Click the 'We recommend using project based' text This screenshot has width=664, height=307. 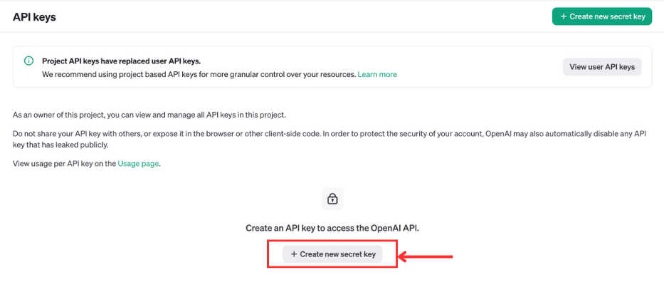pos(178,74)
